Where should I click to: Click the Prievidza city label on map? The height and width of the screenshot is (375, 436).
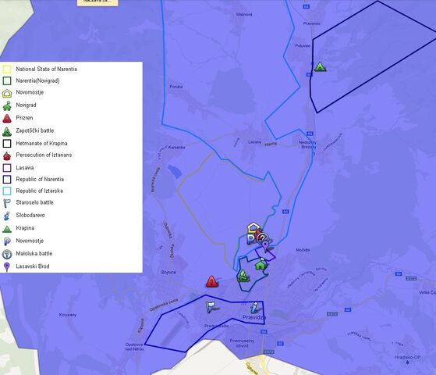pos(254,317)
